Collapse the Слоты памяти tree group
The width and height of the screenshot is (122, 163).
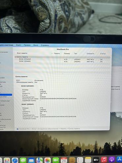click(15, 57)
